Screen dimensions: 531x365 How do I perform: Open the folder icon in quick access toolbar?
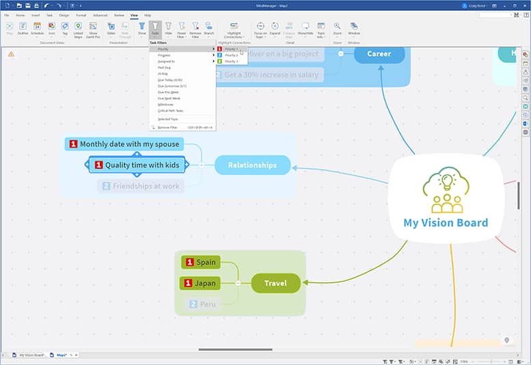19,5
